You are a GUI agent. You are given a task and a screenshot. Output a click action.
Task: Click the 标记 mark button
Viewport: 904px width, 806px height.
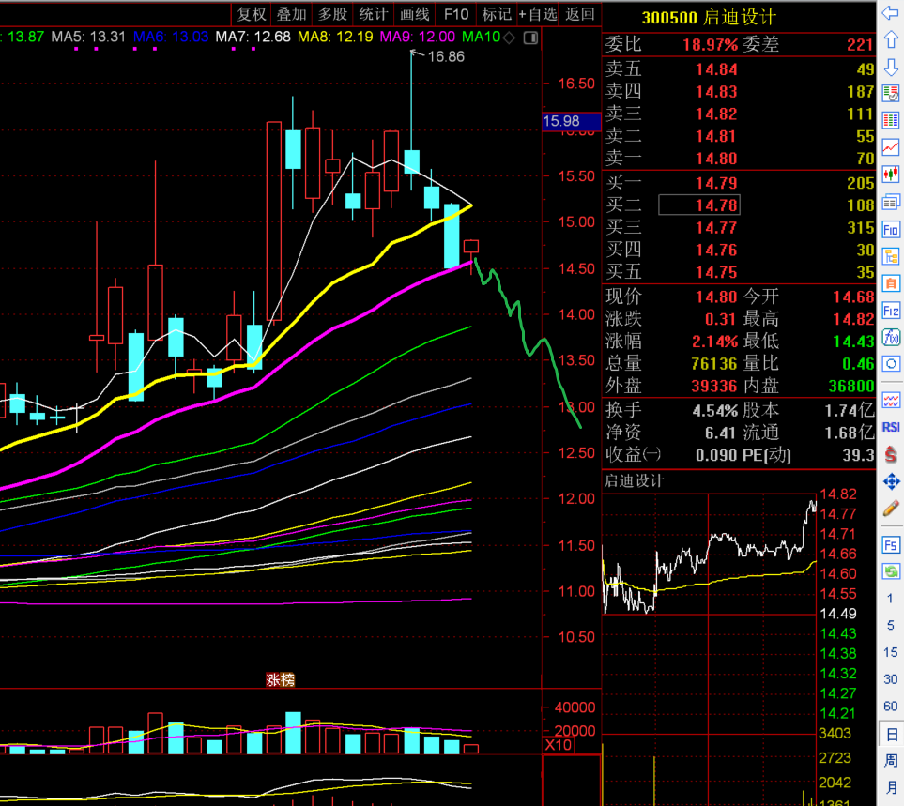click(x=497, y=14)
